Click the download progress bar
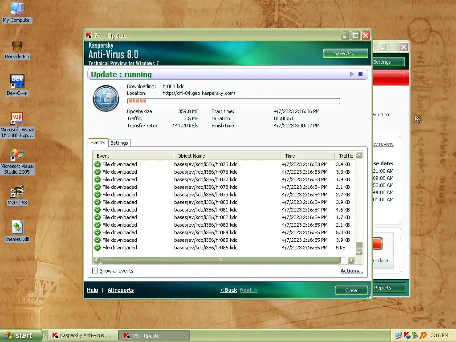Viewport: 456px width, 342px height. [233, 101]
